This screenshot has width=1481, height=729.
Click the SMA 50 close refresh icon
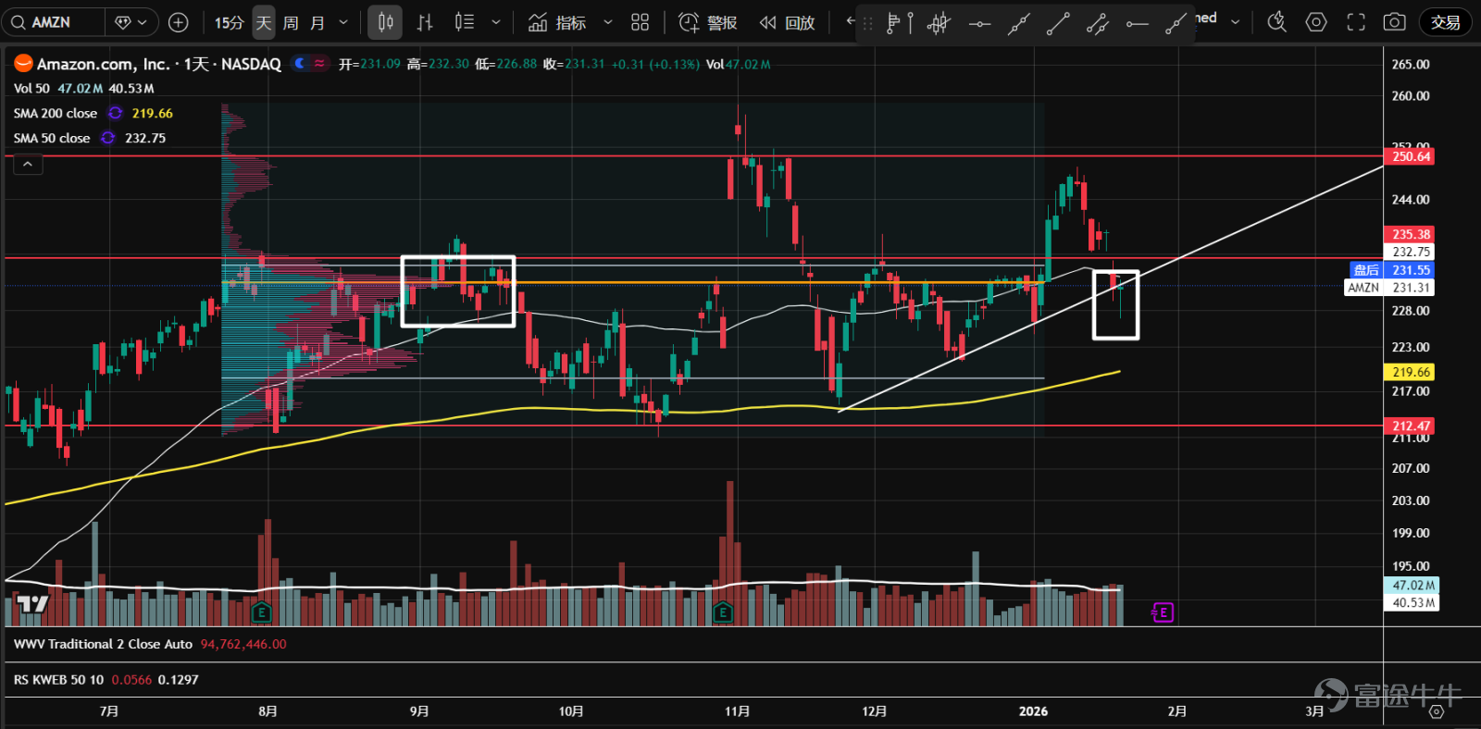point(108,138)
